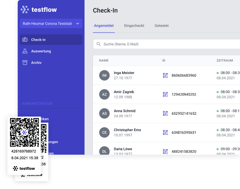The height and width of the screenshot is (189, 240).
Task: Open Auswertung in the sidebar
Action: pos(41,51)
